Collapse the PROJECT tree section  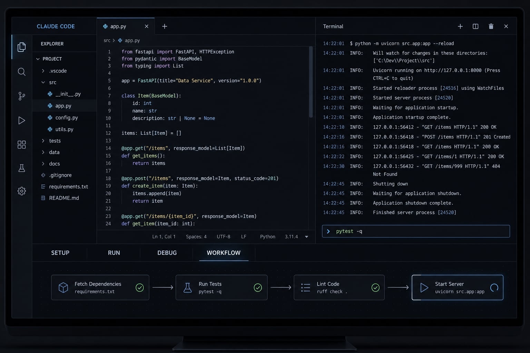click(38, 59)
